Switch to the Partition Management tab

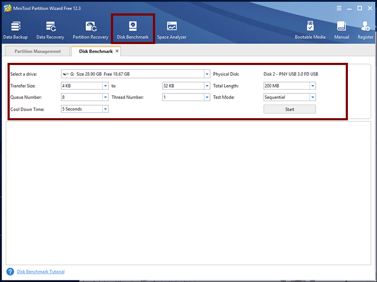point(38,52)
